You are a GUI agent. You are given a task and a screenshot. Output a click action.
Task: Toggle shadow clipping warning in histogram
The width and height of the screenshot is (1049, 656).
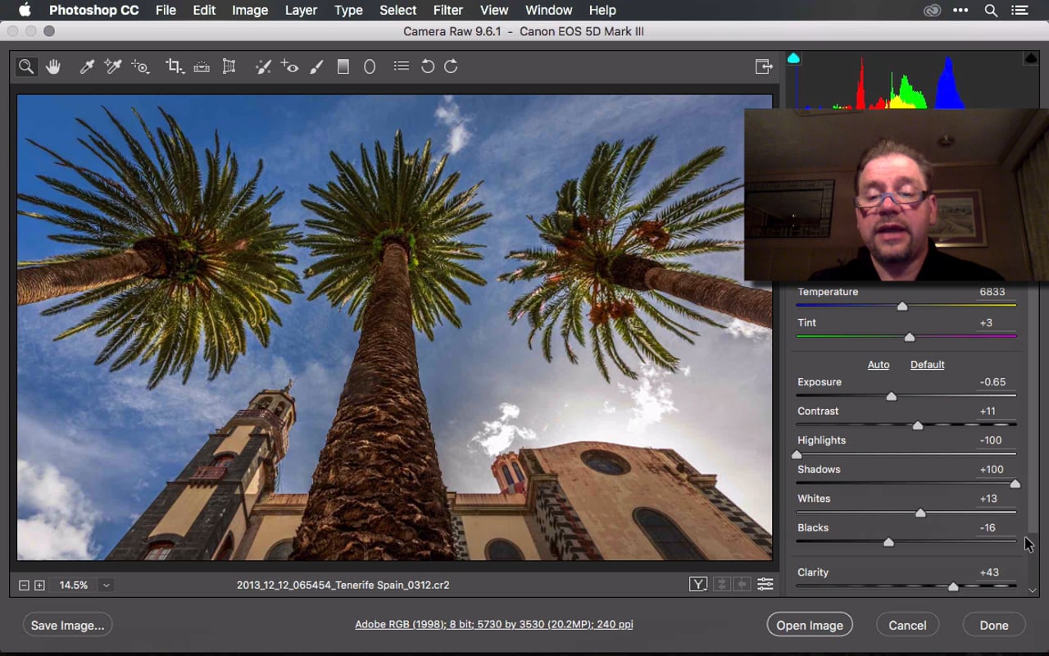(793, 58)
